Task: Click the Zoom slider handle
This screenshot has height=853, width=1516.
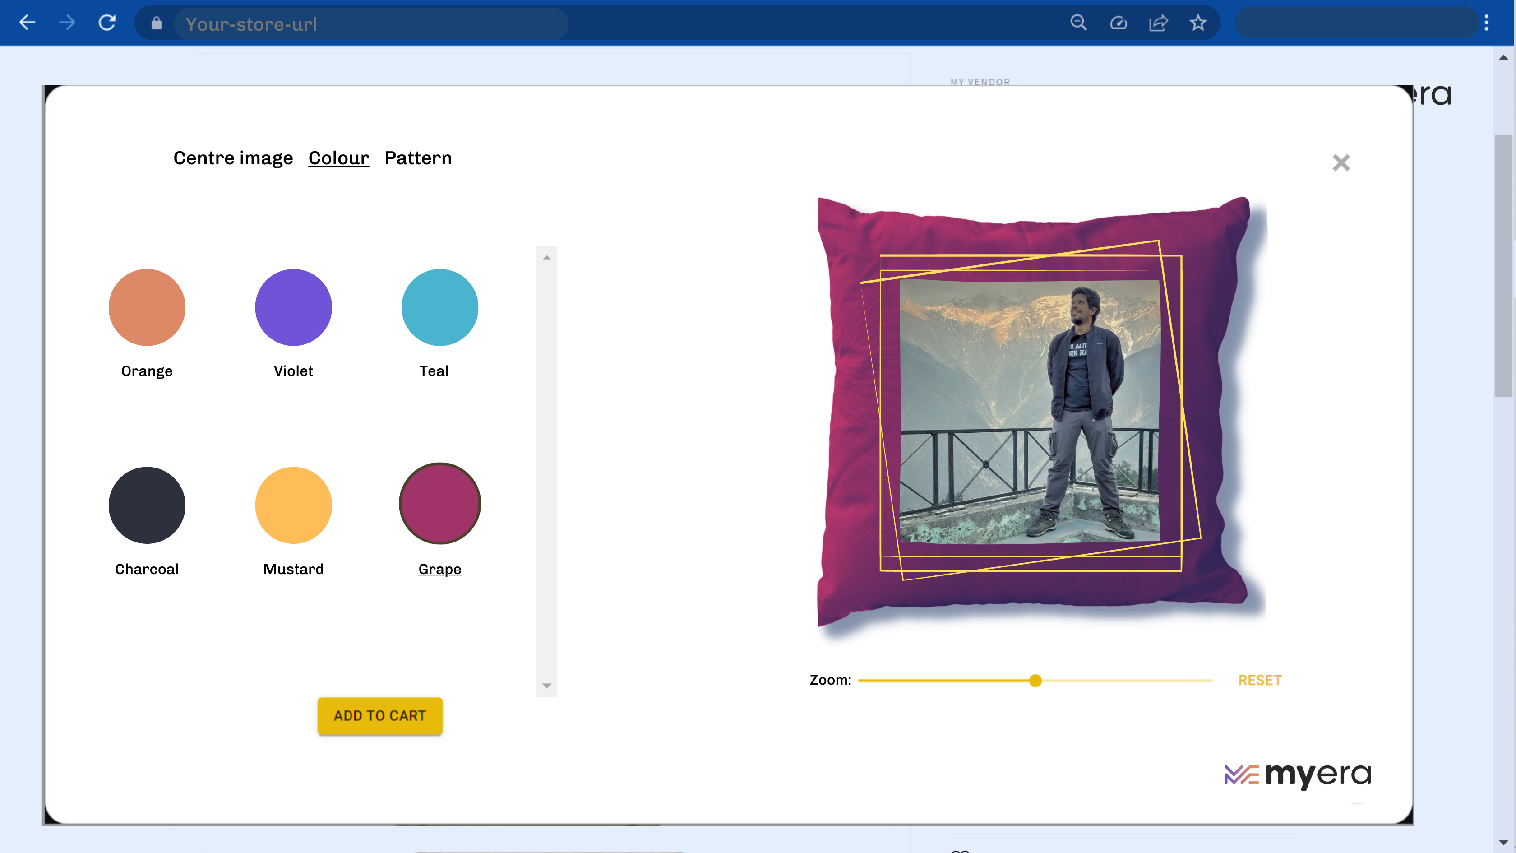Action: point(1035,681)
